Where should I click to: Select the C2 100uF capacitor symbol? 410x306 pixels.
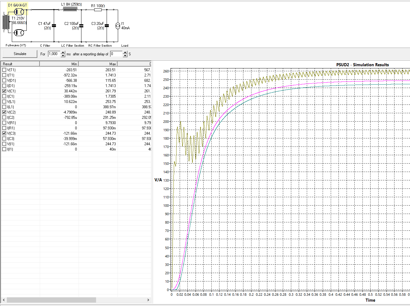[x=81, y=26]
